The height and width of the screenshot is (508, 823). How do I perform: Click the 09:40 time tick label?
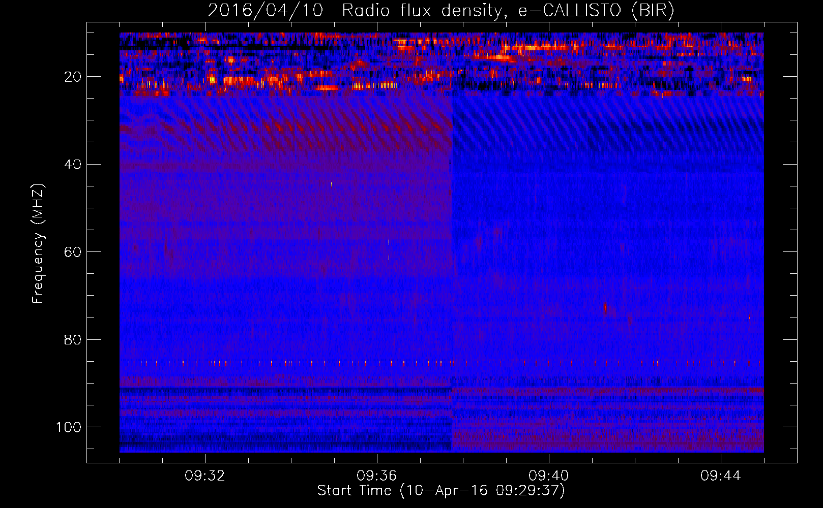click(549, 476)
